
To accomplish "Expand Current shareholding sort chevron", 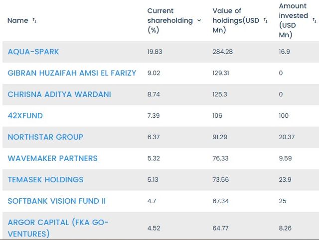I will tap(199, 20).
